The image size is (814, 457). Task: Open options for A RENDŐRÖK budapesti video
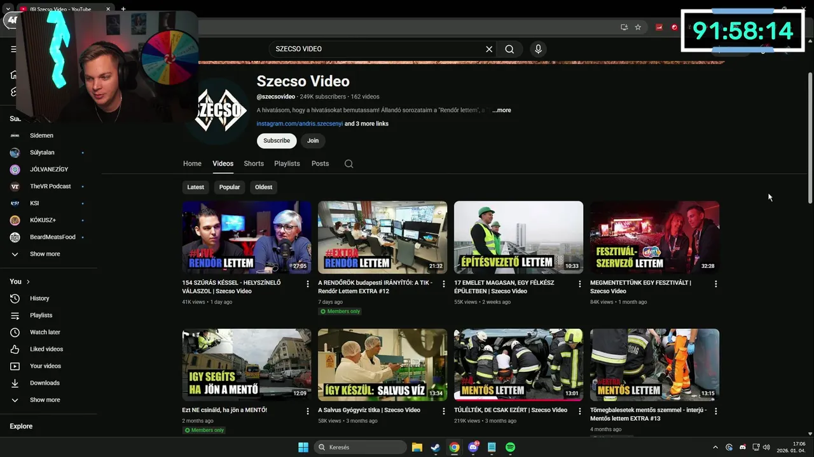444,284
